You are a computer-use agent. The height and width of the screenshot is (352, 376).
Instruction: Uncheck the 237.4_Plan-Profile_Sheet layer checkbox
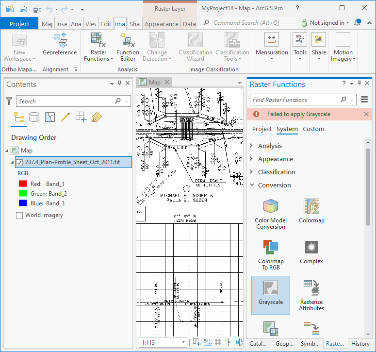19,162
